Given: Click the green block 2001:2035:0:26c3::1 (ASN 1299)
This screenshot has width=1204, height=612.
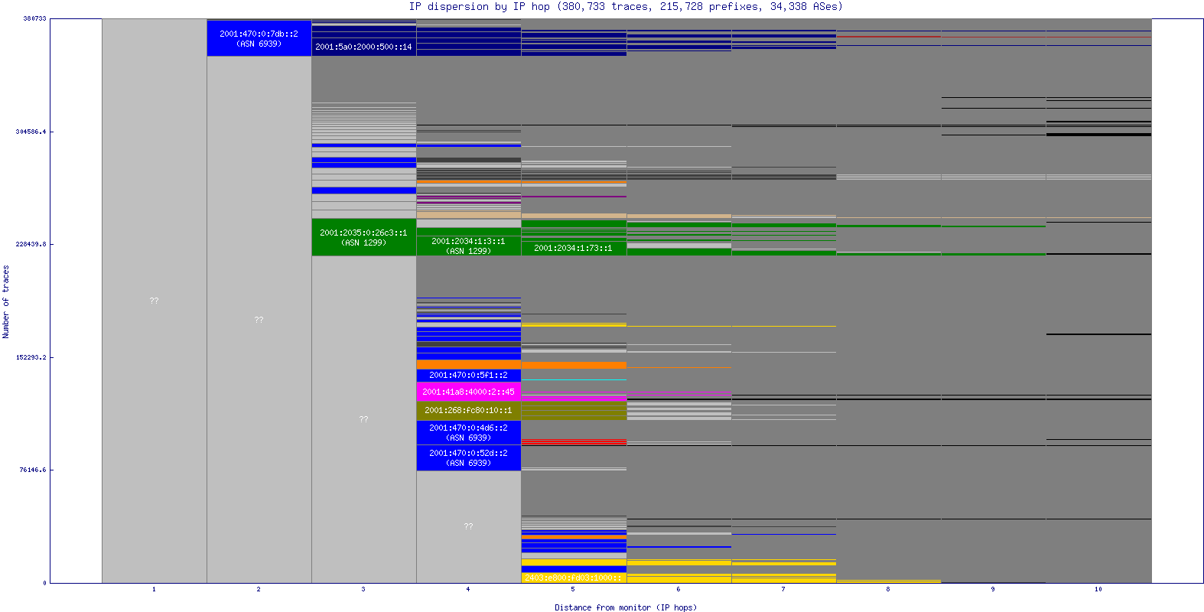Looking at the screenshot, I should 364,237.
